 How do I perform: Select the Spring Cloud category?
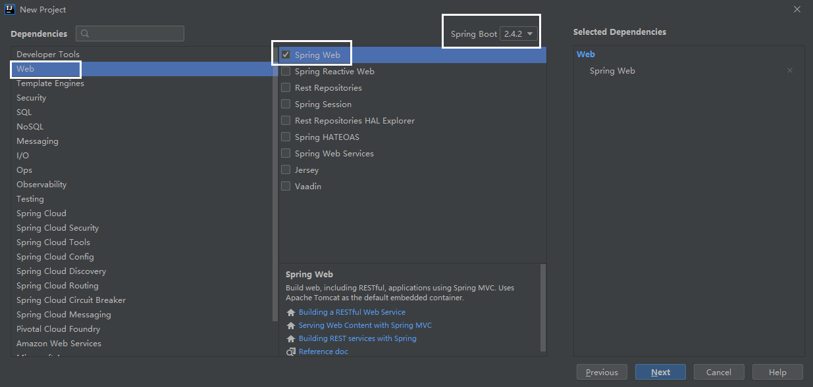coord(142,214)
